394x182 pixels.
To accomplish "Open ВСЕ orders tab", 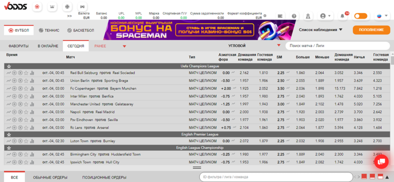I will 14,177.
